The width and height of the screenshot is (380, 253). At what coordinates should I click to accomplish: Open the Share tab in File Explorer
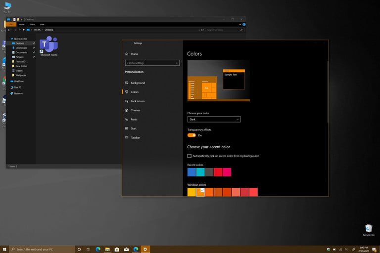click(32, 24)
